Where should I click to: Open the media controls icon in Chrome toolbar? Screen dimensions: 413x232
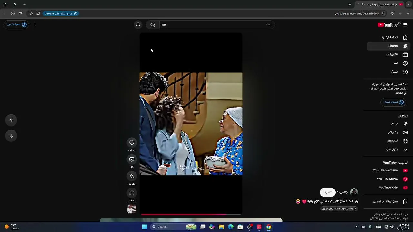pyautogui.click(x=20, y=14)
